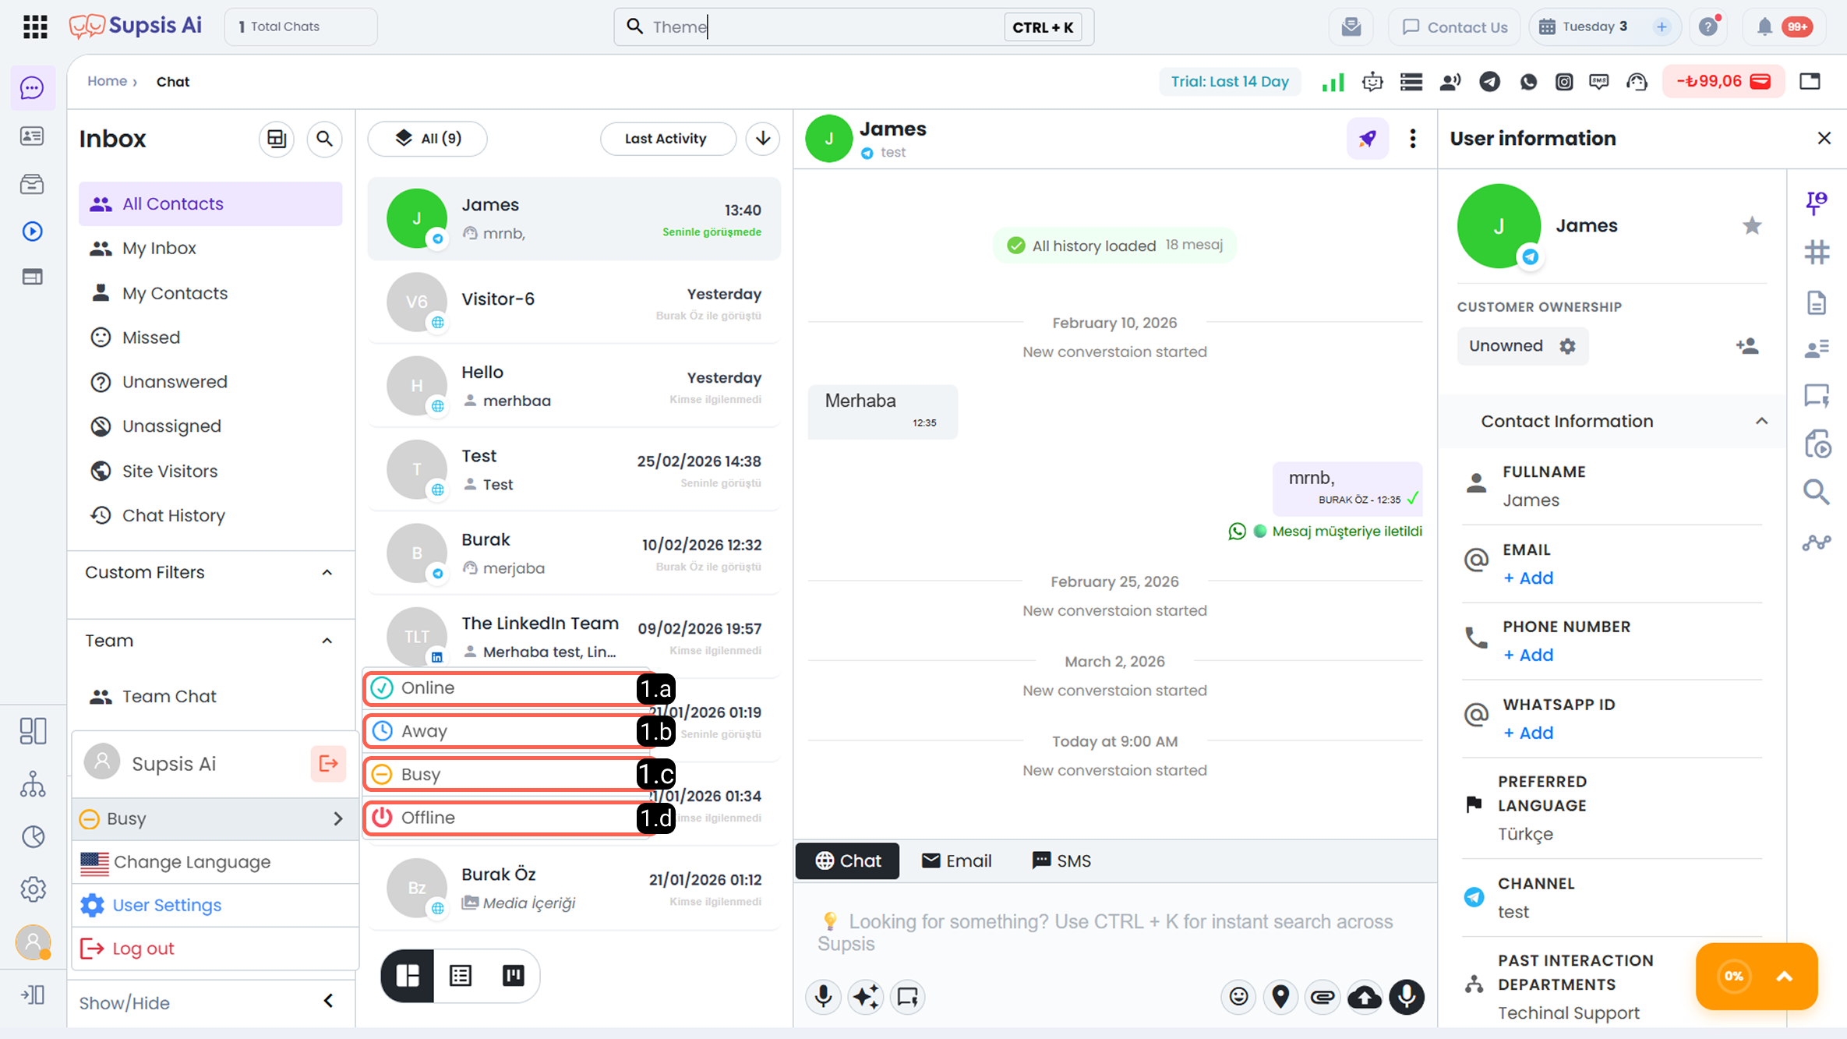Collapse the Custom Filters section
Image resolution: width=1847 pixels, height=1039 pixels.
(327, 573)
